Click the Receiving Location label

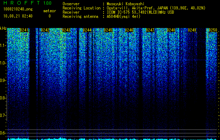tap(81, 8)
